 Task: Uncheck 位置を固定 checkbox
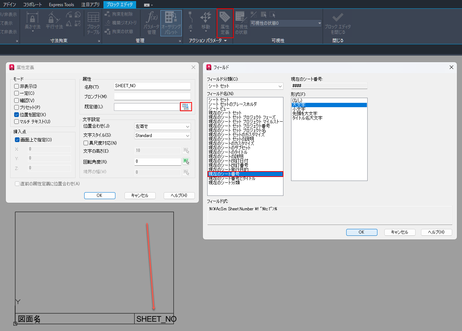(x=16, y=114)
